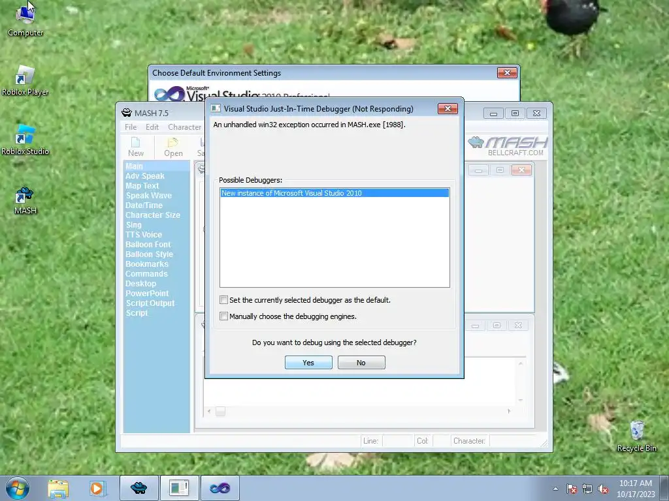
Task: Select the Roblox Player desktop shortcut
Action: (x=25, y=81)
